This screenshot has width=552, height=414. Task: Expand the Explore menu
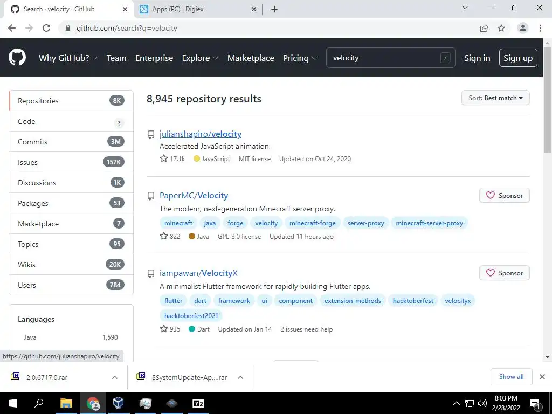pos(200,58)
